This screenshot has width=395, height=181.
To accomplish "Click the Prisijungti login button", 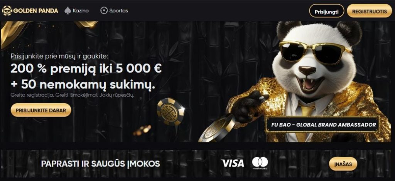I will click(x=326, y=12).
